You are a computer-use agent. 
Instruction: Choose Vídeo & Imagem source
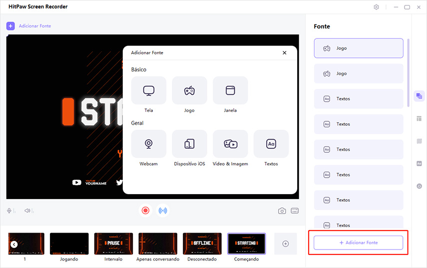(230, 144)
